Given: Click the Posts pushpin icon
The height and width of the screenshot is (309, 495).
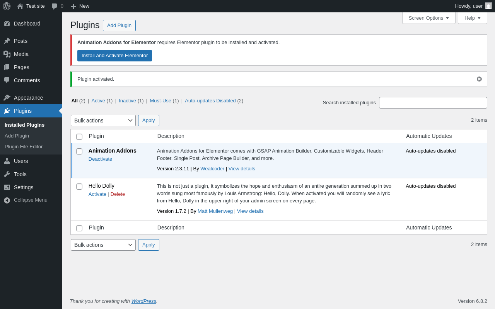Looking at the screenshot, I should click(x=7, y=41).
